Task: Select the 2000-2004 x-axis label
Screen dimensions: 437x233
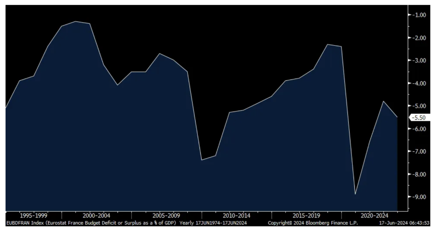Action: 97,215
